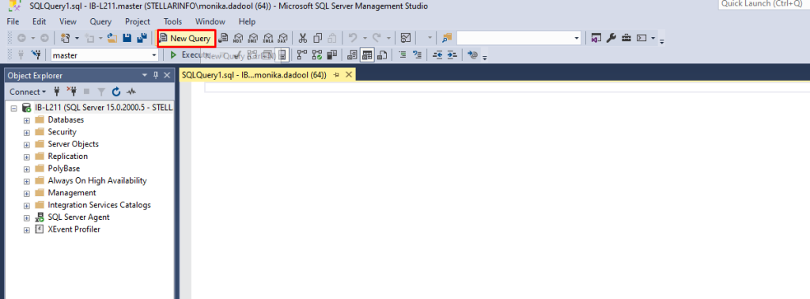810x299 pixels.
Task: Open the Tools menu
Action: click(x=173, y=21)
